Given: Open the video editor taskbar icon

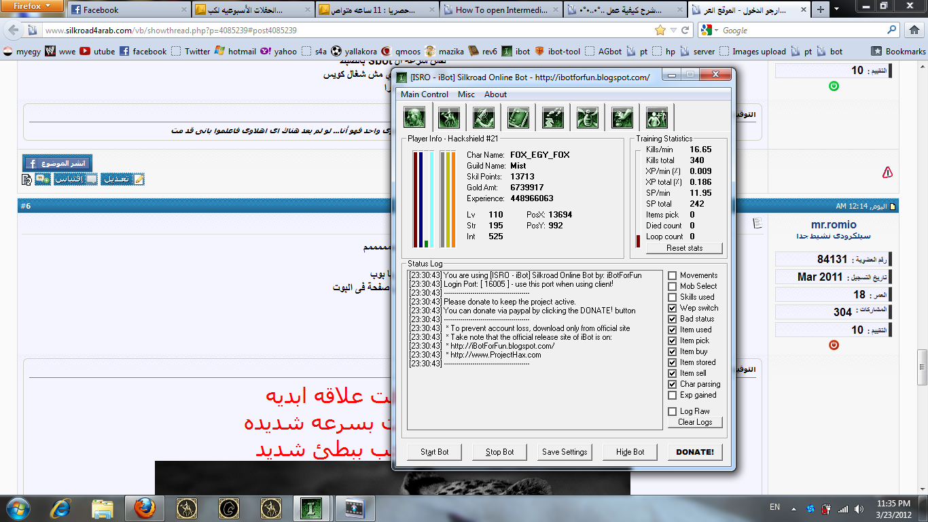Looking at the screenshot, I should pyautogui.click(x=354, y=508).
